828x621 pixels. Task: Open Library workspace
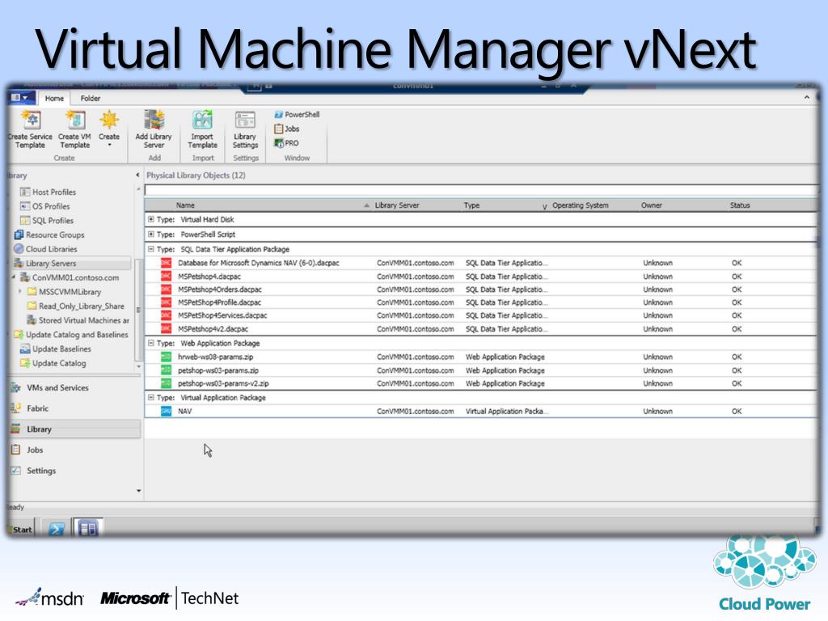(x=75, y=429)
